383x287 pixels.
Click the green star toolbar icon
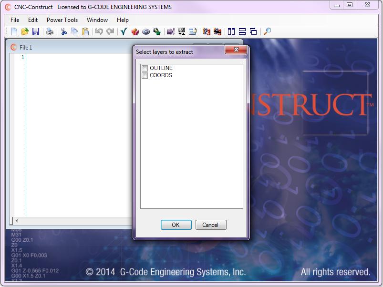pos(157,31)
